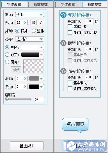Click the 出现时 特效时长 duration field
The height and width of the screenshot is (153, 108).
tap(89, 21)
